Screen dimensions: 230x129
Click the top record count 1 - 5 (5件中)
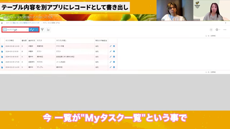click(211, 36)
